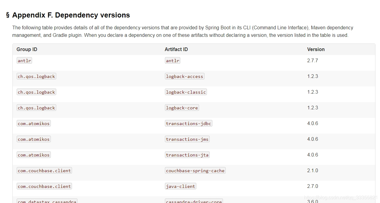
Task: Select version 4.0.6 in the transactions-jms row
Action: click(313, 139)
